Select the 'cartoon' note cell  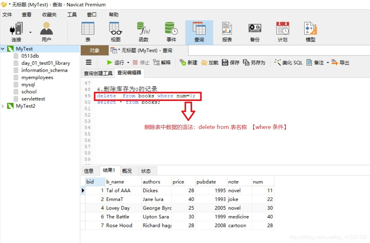[x=240, y=225]
